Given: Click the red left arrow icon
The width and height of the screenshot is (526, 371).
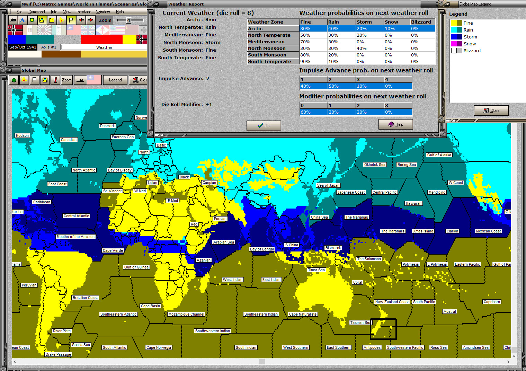Looking at the screenshot, I should pyautogui.click(x=81, y=20).
